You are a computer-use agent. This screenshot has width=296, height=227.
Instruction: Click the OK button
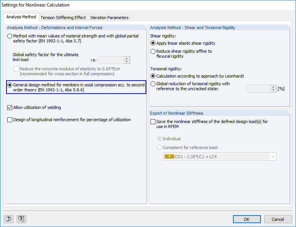[246, 219]
